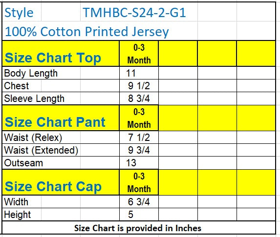Click the Outseam value 13
The height and width of the screenshot is (237, 280).
coord(139,163)
